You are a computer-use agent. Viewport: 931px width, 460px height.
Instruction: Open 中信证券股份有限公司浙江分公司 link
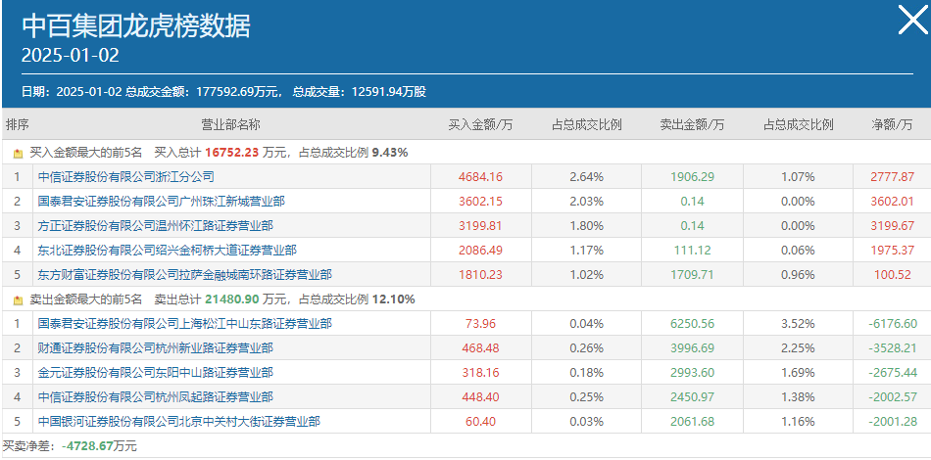coord(125,176)
